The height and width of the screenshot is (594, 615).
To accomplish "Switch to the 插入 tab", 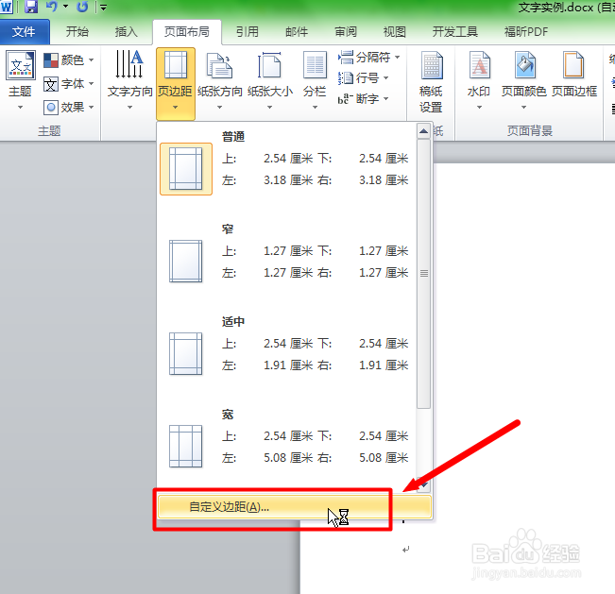I will [126, 32].
